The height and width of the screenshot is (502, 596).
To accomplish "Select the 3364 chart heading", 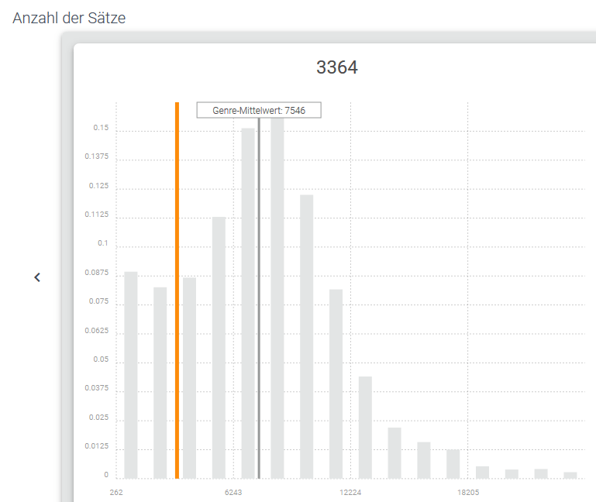I will click(336, 67).
